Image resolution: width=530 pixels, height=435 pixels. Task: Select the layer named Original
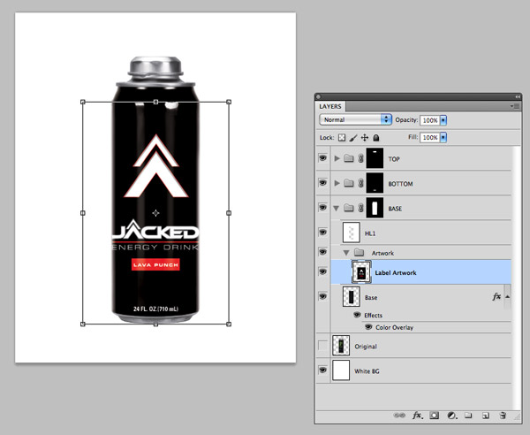click(420, 346)
